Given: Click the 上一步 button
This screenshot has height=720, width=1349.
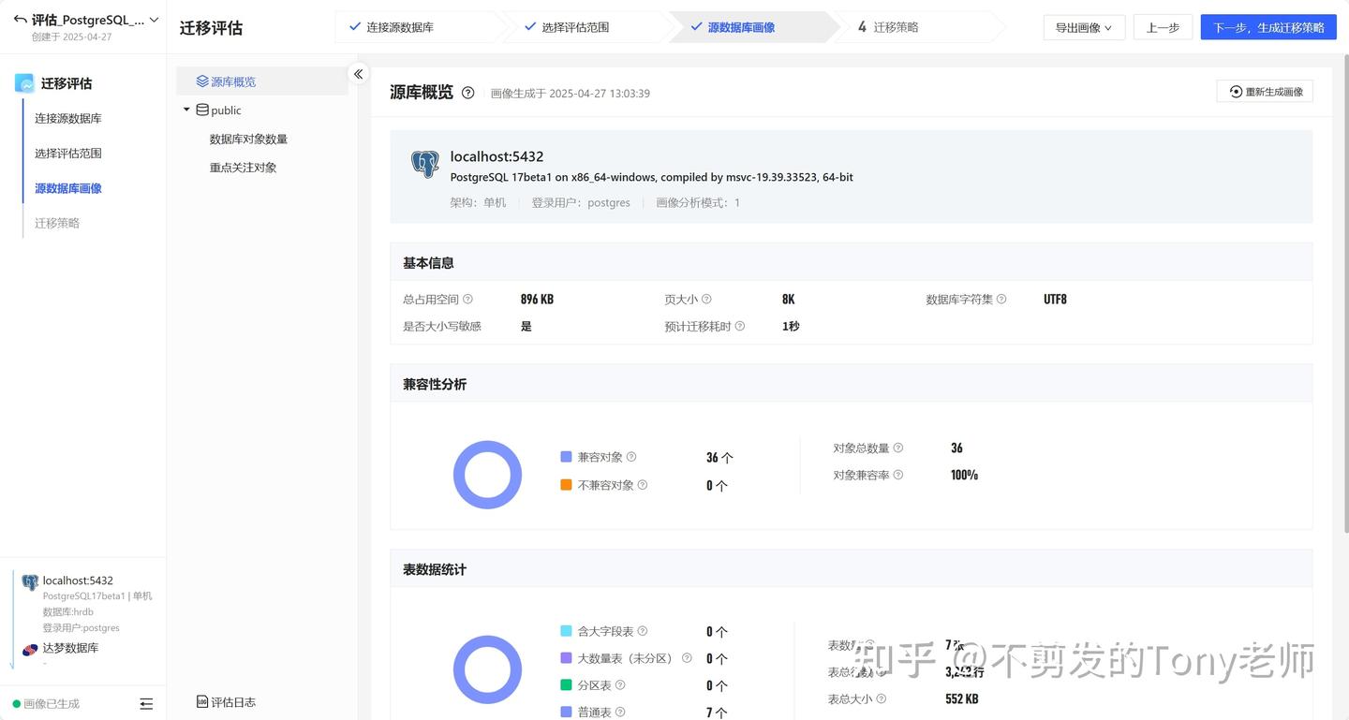Looking at the screenshot, I should point(1163,27).
